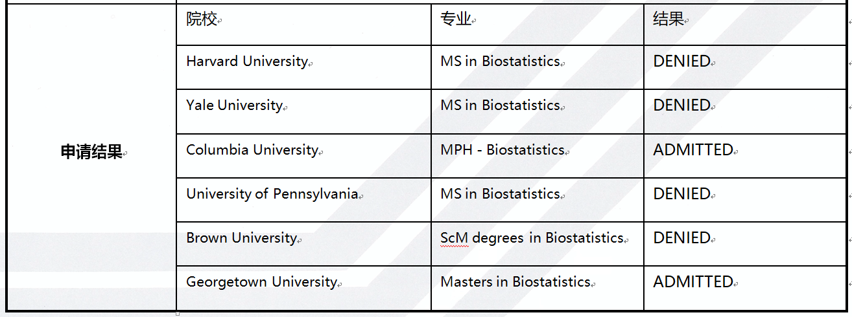Click Pennsylvania's MS in Biostatistics cell

[538, 200]
